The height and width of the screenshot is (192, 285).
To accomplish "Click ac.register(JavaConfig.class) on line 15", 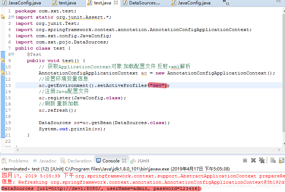I will (x=82, y=98).
